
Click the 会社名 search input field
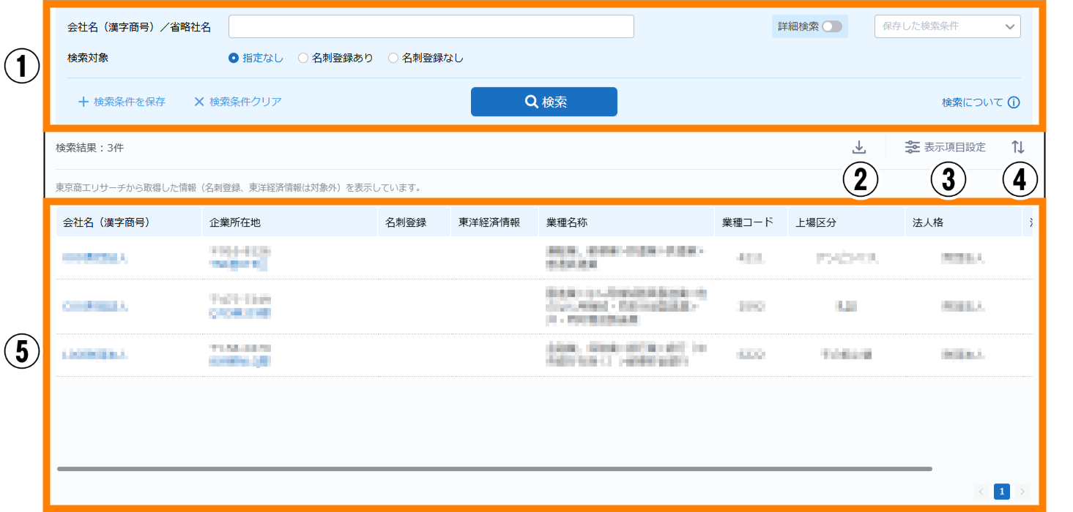coord(431,26)
